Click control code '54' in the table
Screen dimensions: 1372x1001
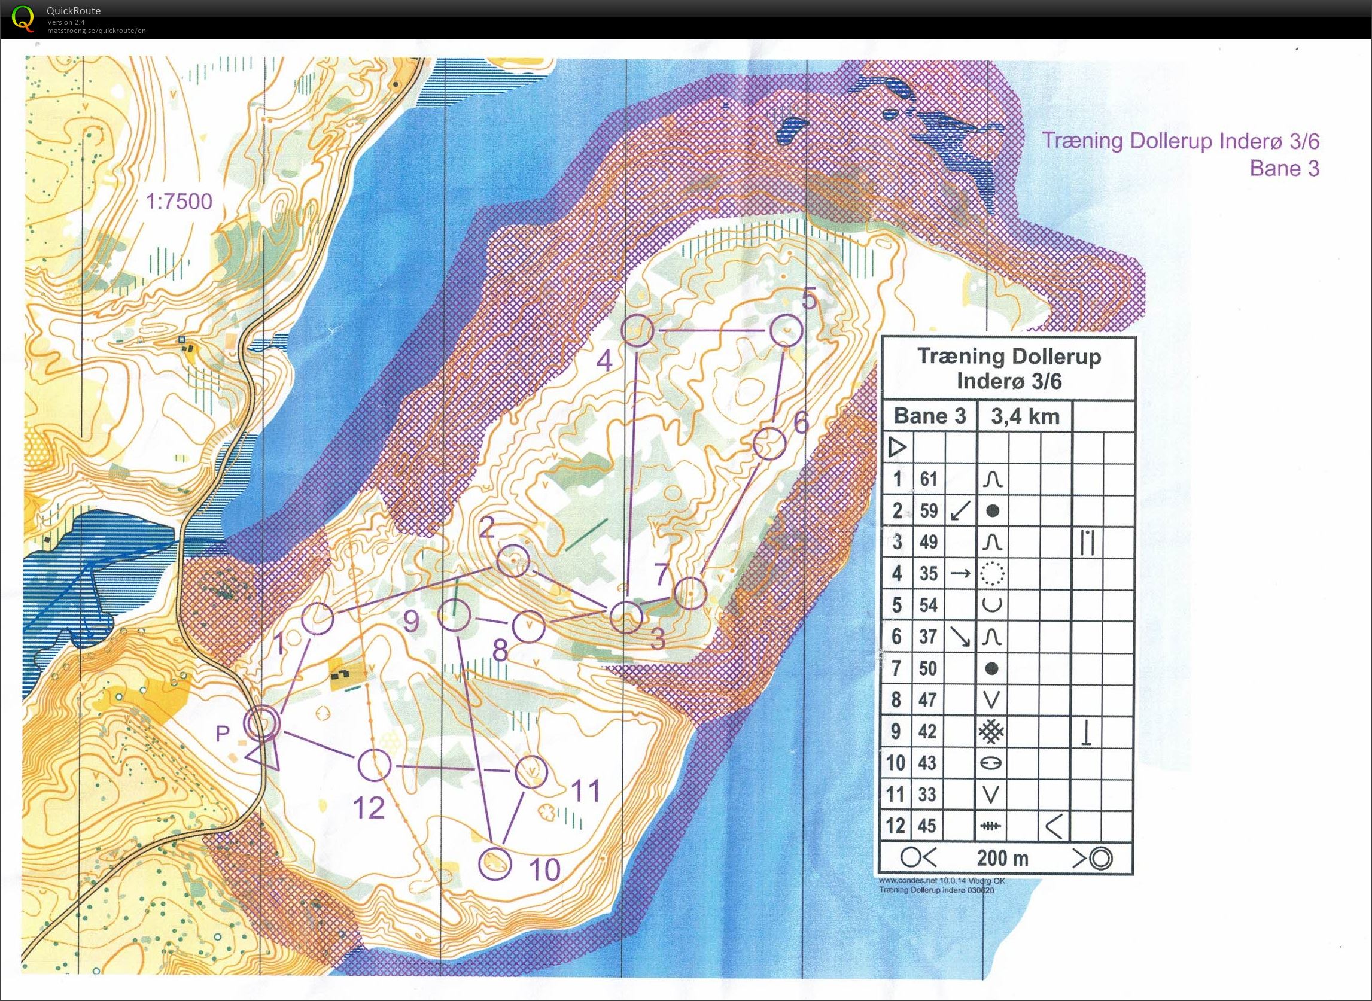click(929, 605)
